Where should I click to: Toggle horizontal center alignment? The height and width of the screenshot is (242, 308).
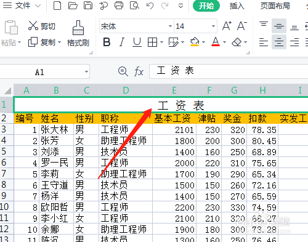[279, 42]
